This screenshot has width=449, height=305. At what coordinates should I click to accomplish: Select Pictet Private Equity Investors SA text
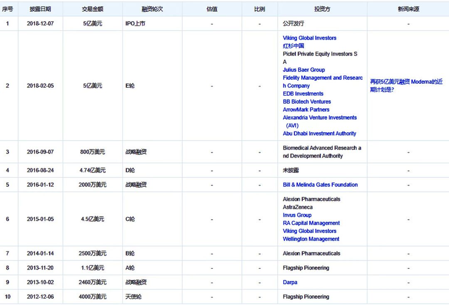point(320,58)
